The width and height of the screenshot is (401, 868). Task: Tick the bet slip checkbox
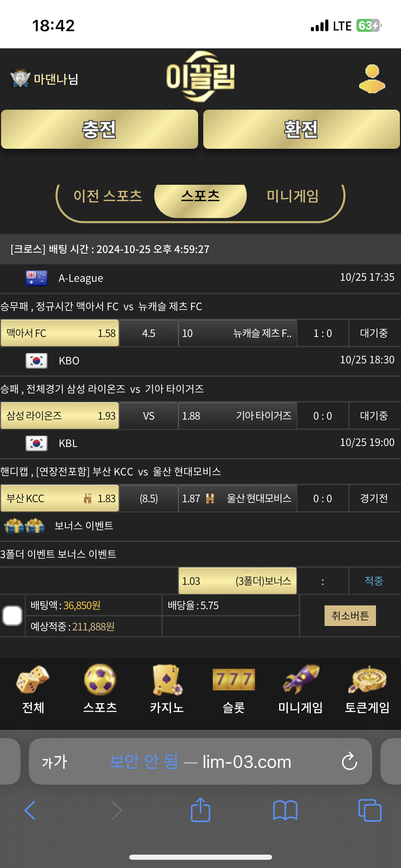point(13,616)
